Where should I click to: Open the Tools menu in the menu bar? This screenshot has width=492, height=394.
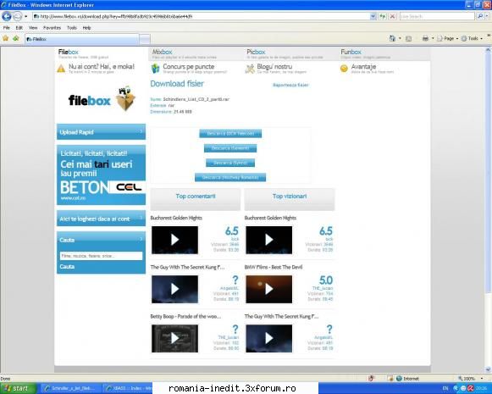pos(71,28)
